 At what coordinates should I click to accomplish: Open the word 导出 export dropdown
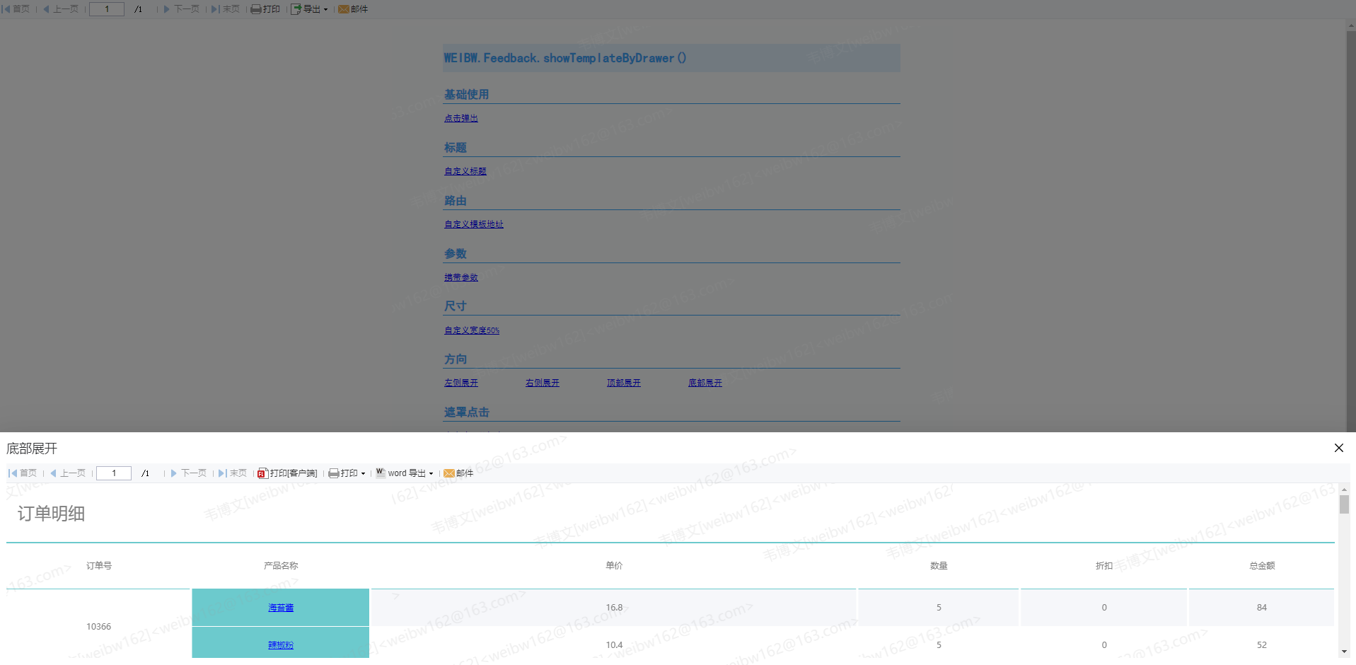point(405,473)
